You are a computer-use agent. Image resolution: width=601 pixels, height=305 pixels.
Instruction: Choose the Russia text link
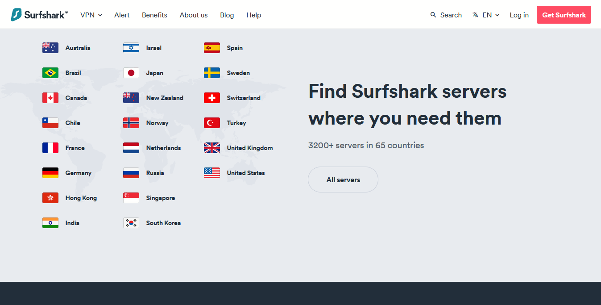point(155,173)
